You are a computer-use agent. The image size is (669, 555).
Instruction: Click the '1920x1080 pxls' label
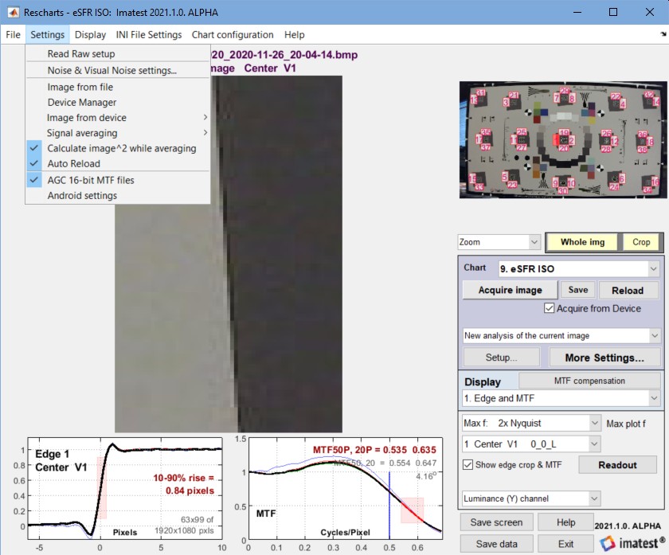coord(184,530)
